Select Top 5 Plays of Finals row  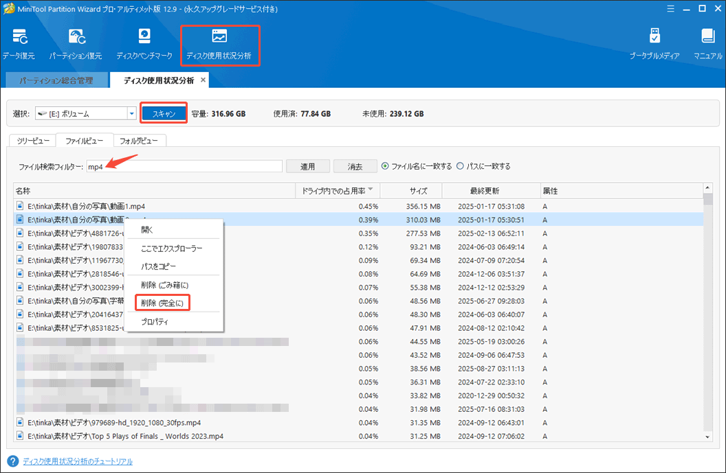tap(358, 435)
